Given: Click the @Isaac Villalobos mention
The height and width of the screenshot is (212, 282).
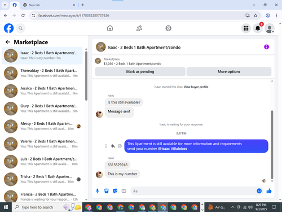Looking at the screenshot, I should pyautogui.click(x=173, y=149).
